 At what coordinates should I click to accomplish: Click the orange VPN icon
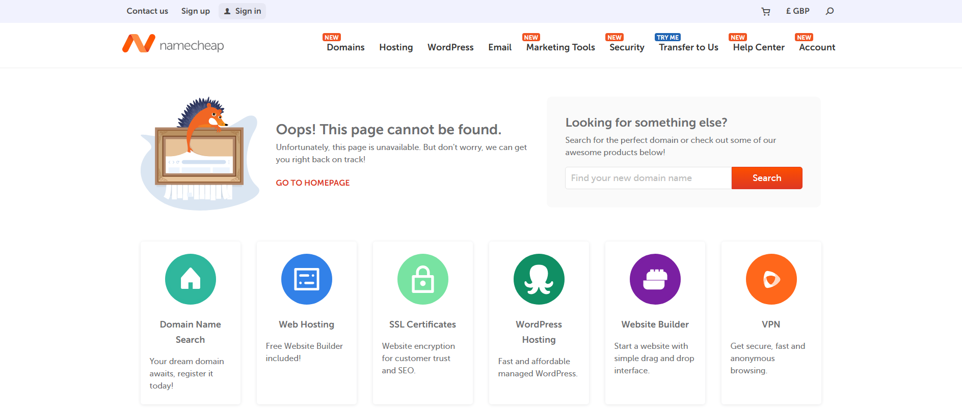pos(771,279)
